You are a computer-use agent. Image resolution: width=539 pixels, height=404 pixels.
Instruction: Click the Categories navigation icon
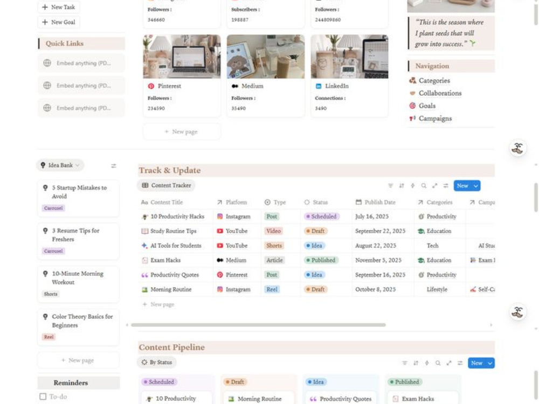click(x=412, y=80)
